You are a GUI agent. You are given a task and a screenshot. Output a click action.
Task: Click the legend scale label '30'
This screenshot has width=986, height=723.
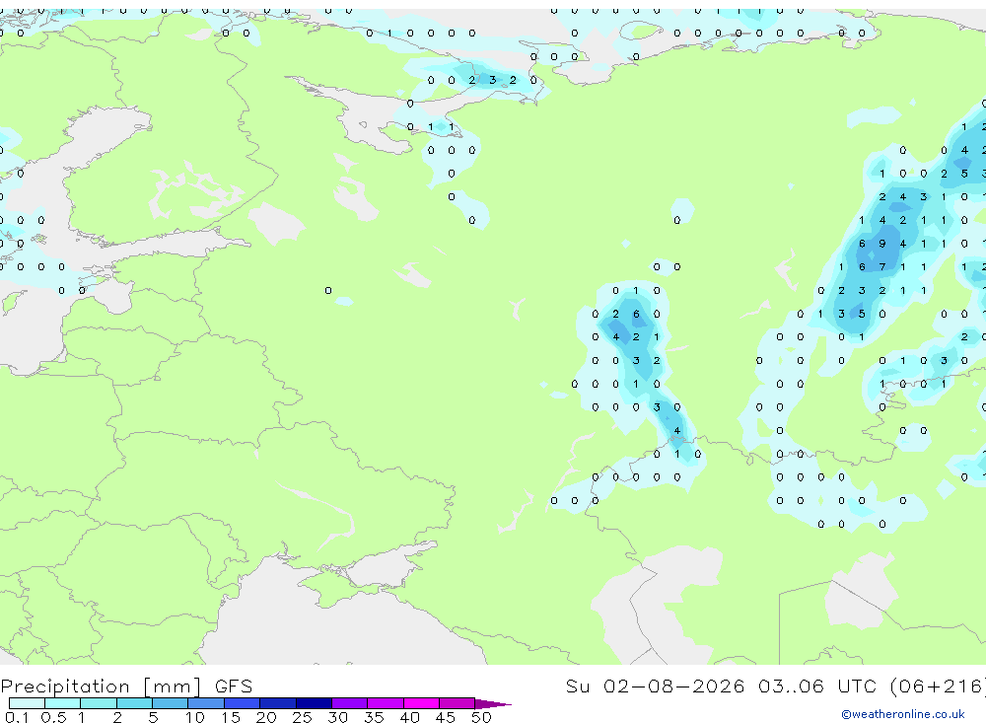pos(337,717)
